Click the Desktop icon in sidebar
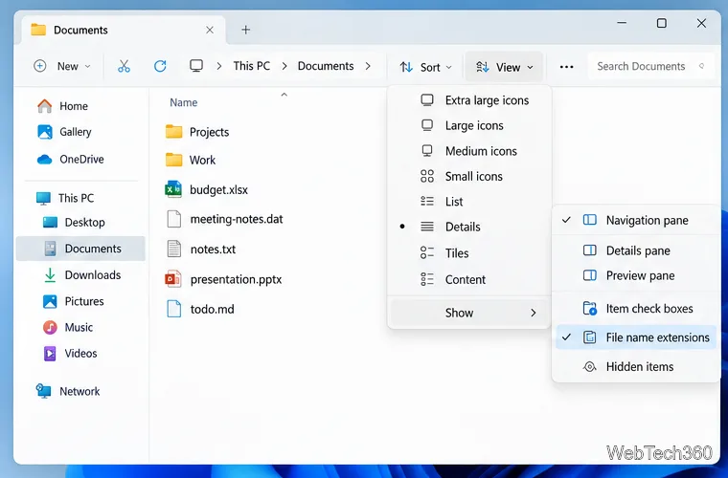Image resolution: width=728 pixels, height=478 pixels. point(50,223)
